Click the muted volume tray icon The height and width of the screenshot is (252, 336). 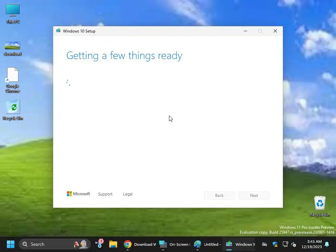[x=294, y=244]
